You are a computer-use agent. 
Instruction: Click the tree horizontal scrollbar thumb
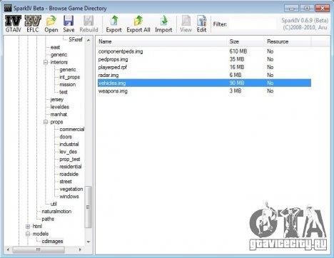[39, 249]
